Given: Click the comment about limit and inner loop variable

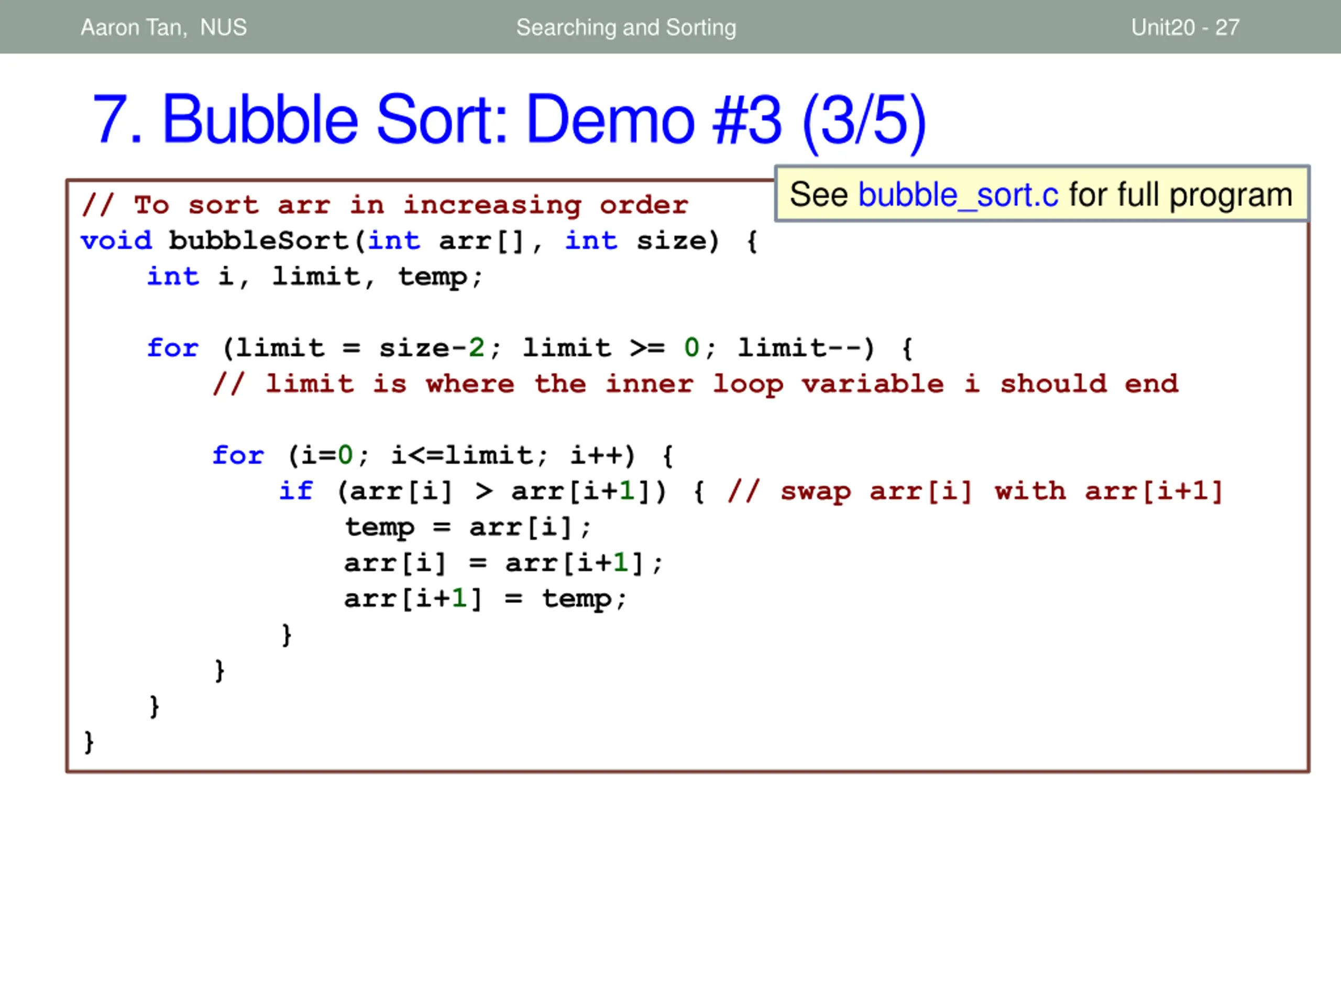Looking at the screenshot, I should pos(695,384).
